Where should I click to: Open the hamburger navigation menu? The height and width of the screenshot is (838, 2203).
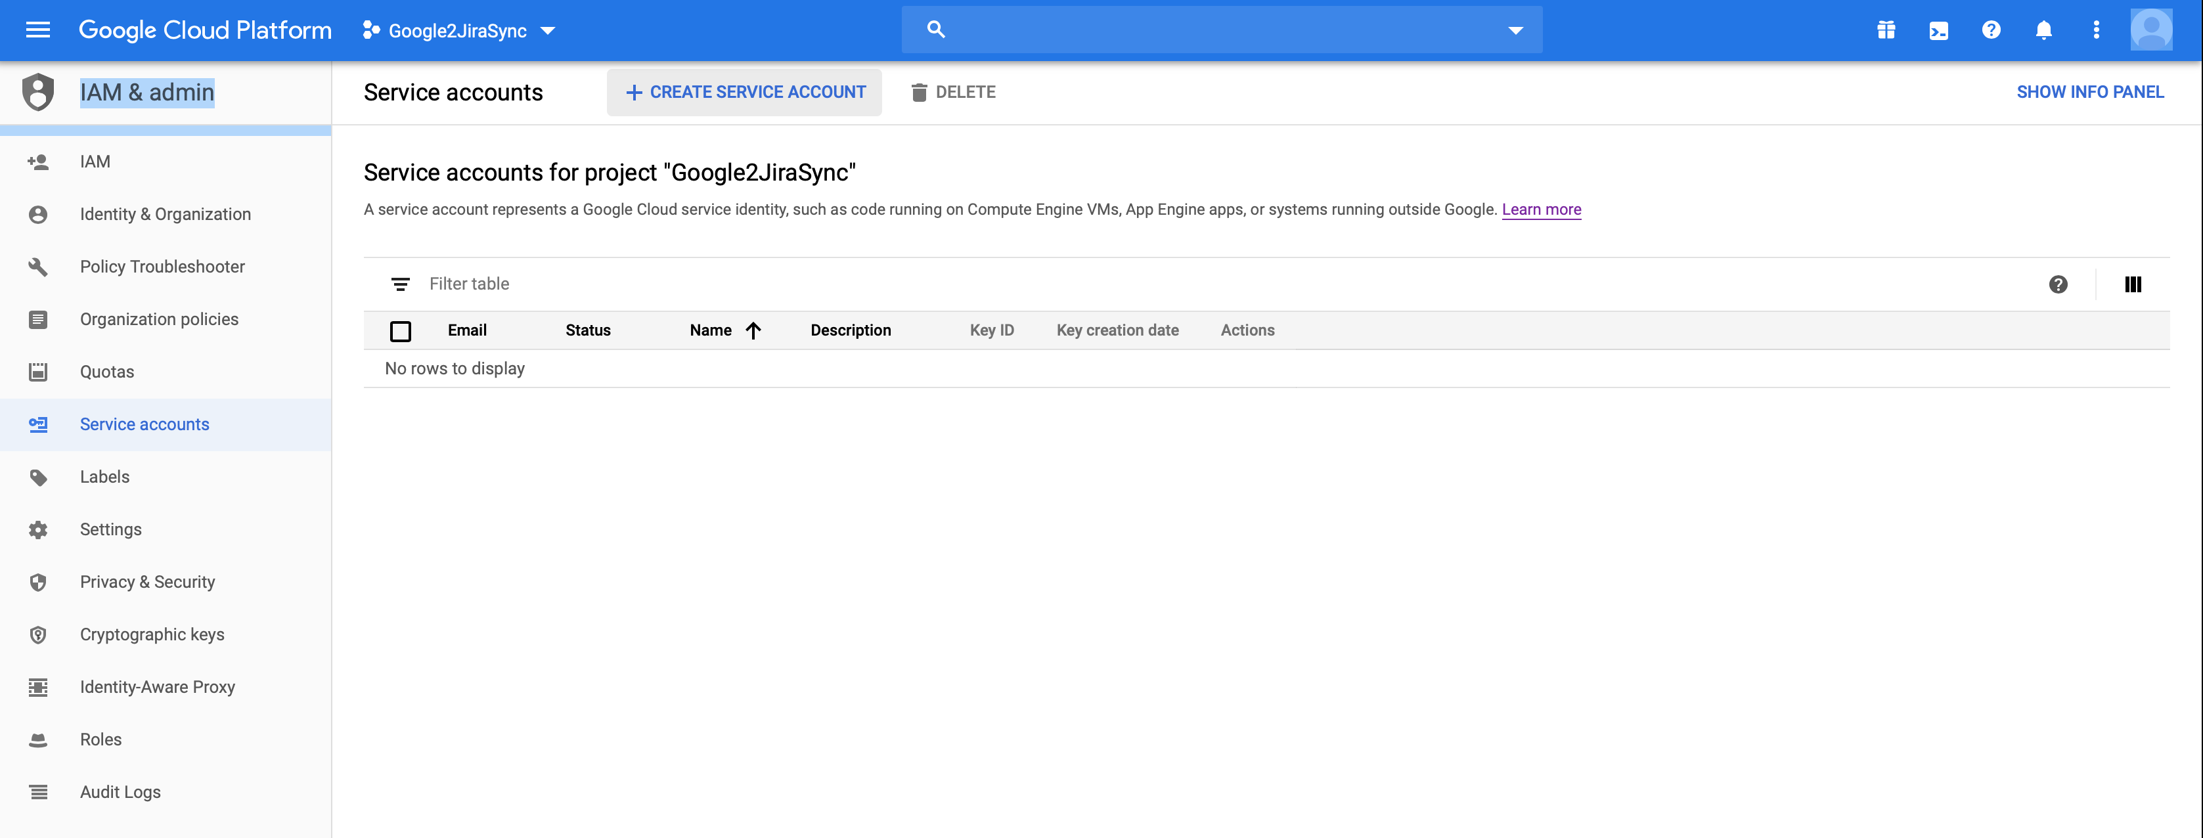click(37, 31)
